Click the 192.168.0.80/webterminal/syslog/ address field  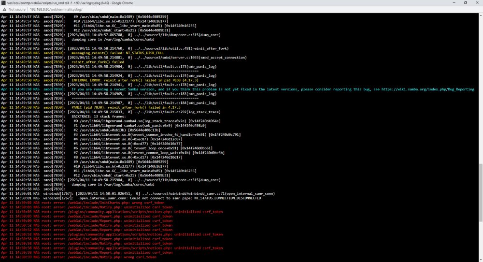click(56, 10)
